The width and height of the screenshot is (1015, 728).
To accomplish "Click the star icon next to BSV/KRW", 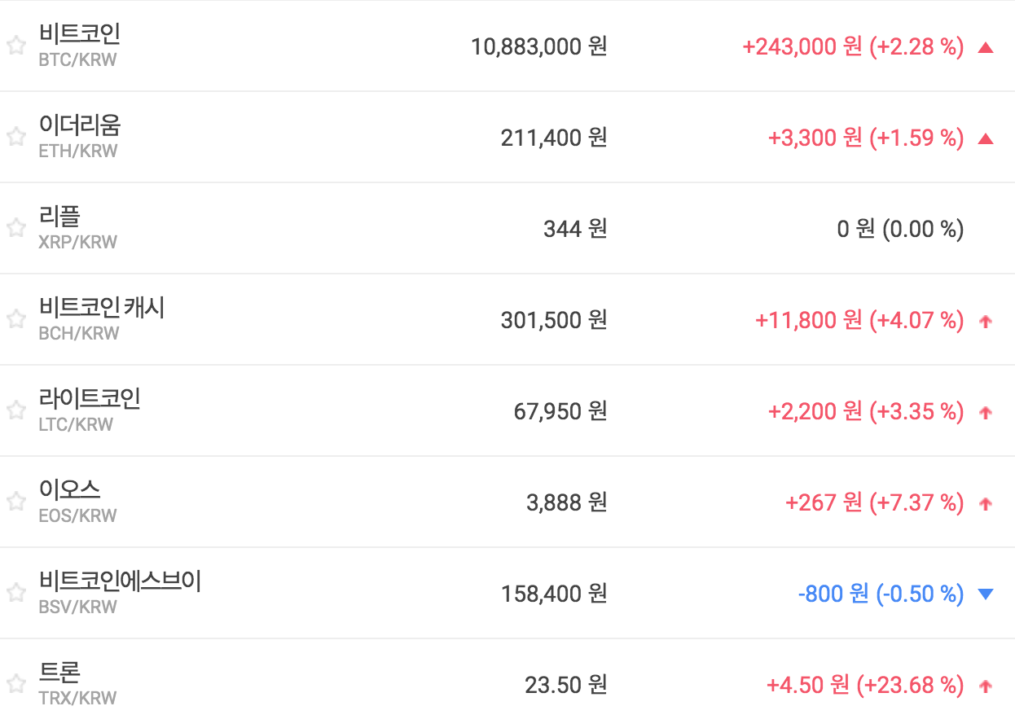I will [16, 593].
